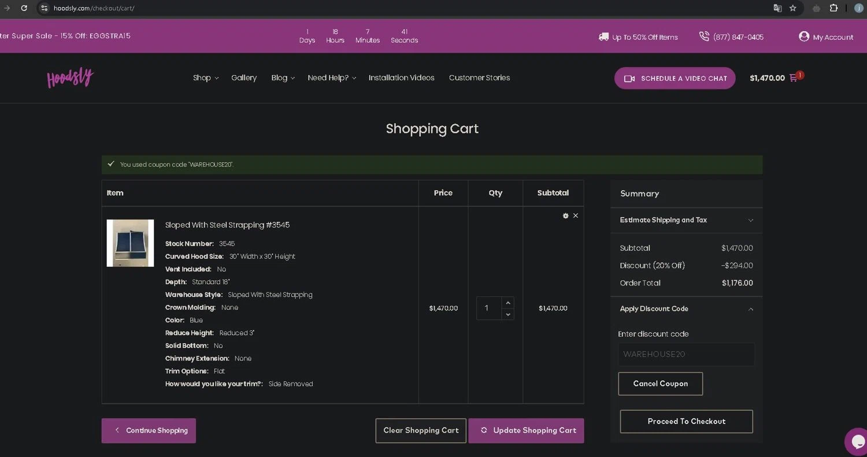Click the Schedule a Video Chat button
The height and width of the screenshot is (457, 867).
tap(675, 79)
